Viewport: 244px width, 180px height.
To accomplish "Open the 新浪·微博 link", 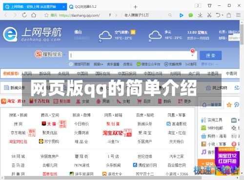I will (x=81, y=115).
